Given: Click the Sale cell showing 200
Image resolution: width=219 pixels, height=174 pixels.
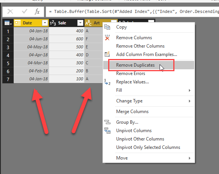Looking at the screenshot, I should pyautogui.click(x=67, y=71).
